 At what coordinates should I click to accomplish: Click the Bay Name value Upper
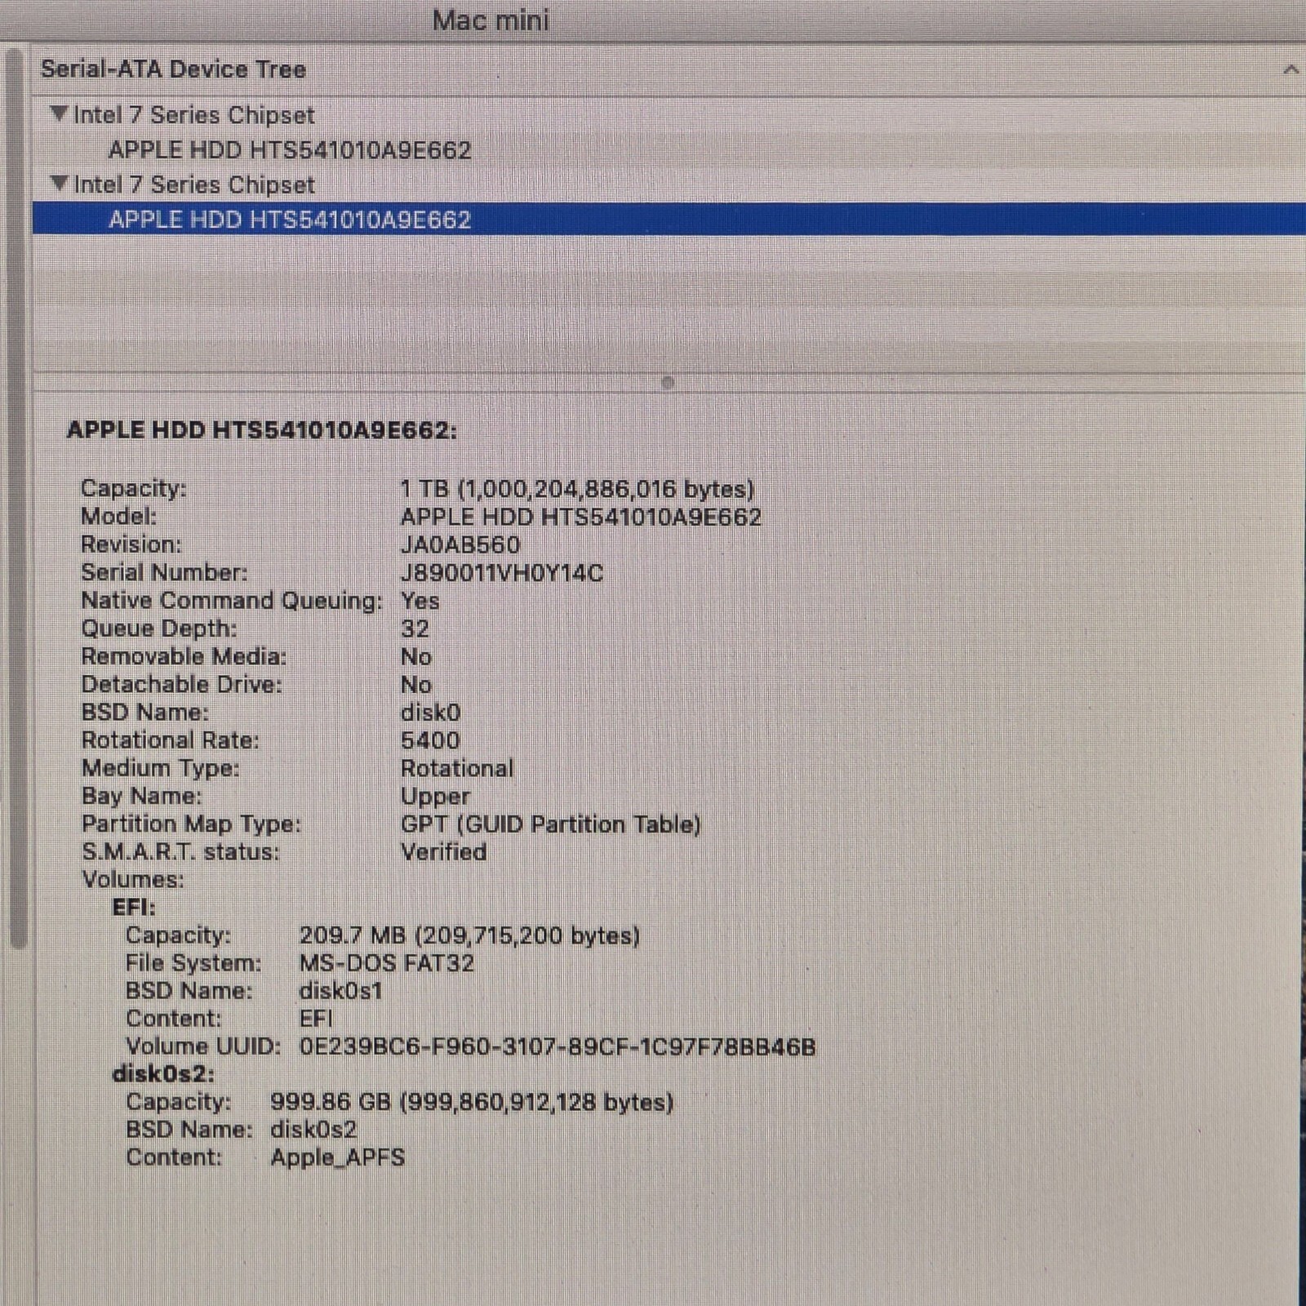click(435, 796)
